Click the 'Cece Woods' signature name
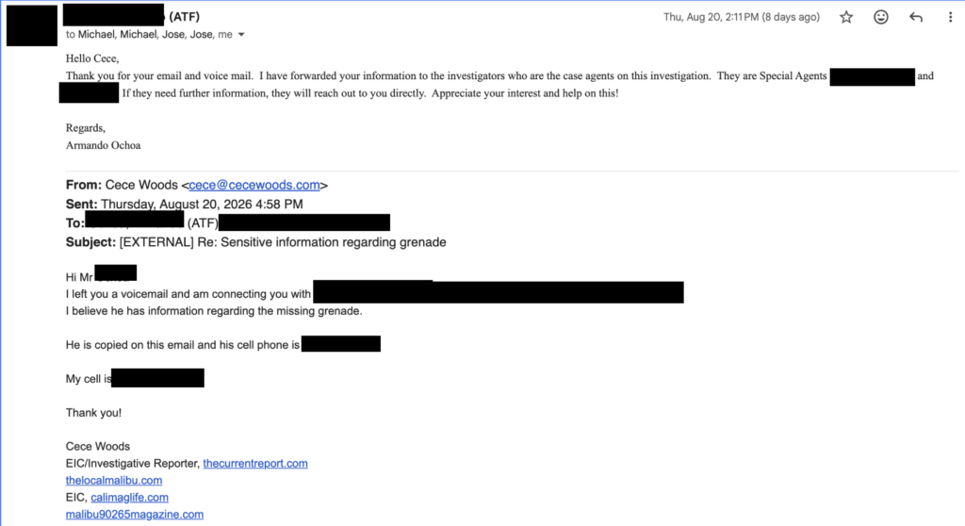The width and height of the screenshot is (965, 526). click(98, 446)
